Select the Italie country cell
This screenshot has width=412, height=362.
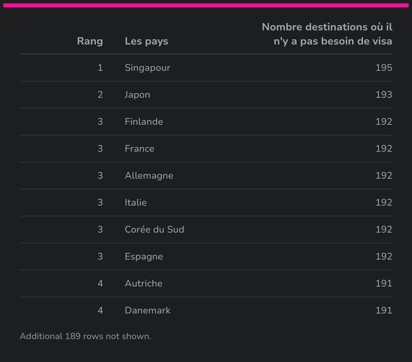[x=135, y=203]
